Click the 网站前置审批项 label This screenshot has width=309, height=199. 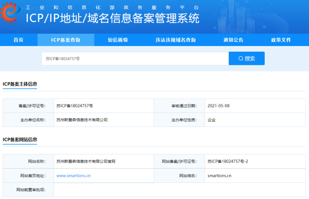coord(31,190)
